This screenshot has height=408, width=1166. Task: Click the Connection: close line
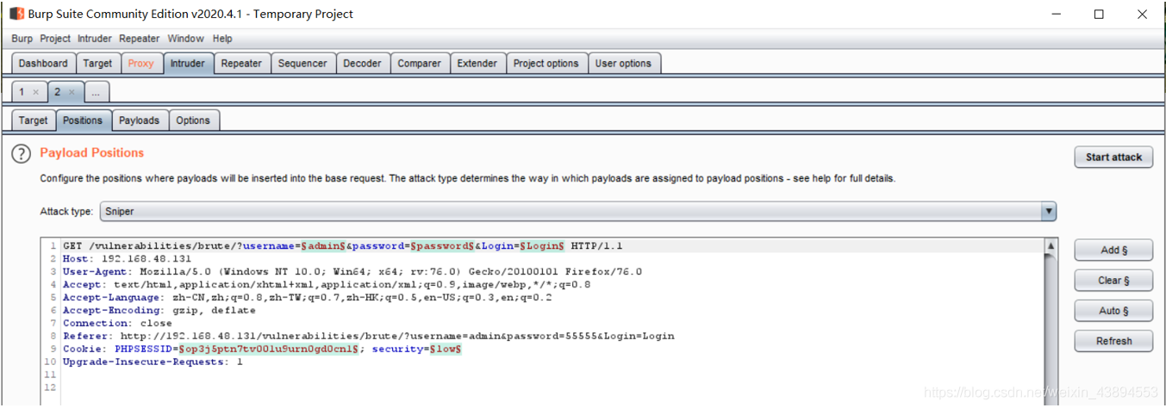point(117,324)
